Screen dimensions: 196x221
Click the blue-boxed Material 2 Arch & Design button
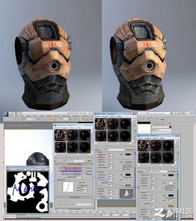pos(73,171)
